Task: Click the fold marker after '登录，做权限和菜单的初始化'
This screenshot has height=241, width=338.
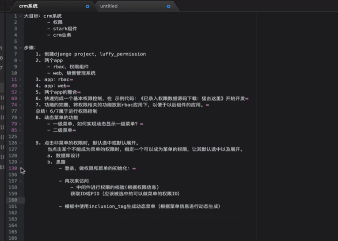Action: [x=134, y=169]
